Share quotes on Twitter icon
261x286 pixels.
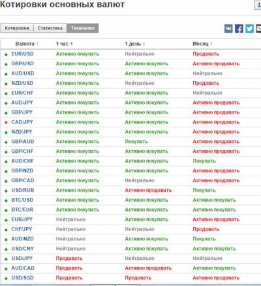click(x=249, y=29)
